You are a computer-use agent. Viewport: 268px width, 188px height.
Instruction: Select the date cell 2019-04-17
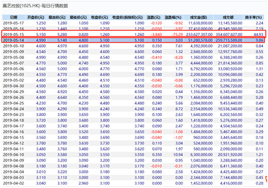coord(13,126)
